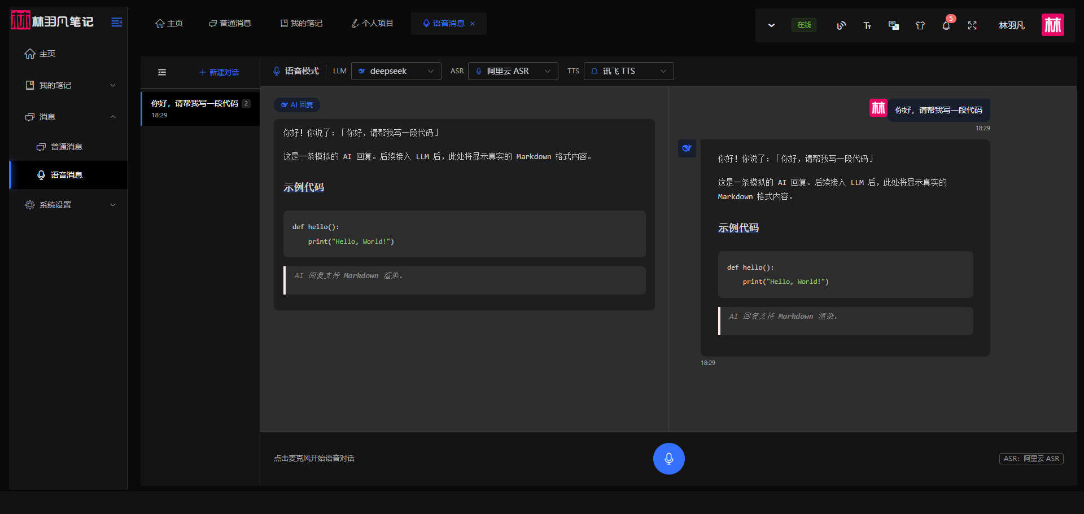
Task: Click the blue microphone record button
Action: (668, 458)
